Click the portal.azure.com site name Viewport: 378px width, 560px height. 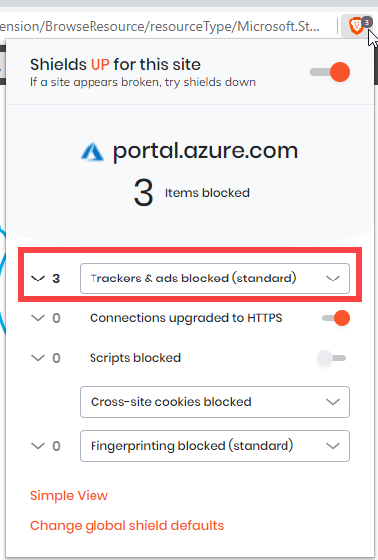pyautogui.click(x=206, y=151)
